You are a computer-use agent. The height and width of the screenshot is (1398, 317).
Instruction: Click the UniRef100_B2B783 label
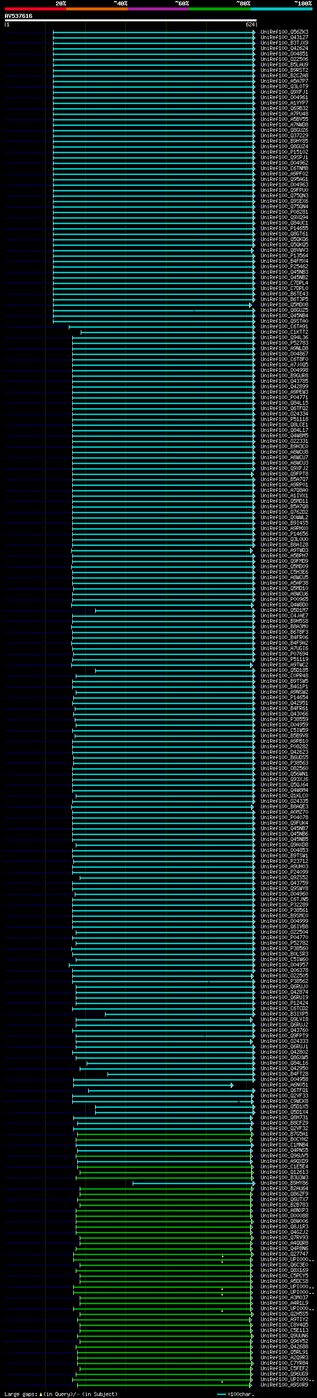click(x=284, y=1205)
